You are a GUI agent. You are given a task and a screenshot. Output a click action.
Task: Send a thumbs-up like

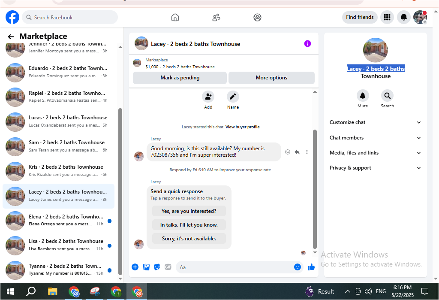click(311, 267)
